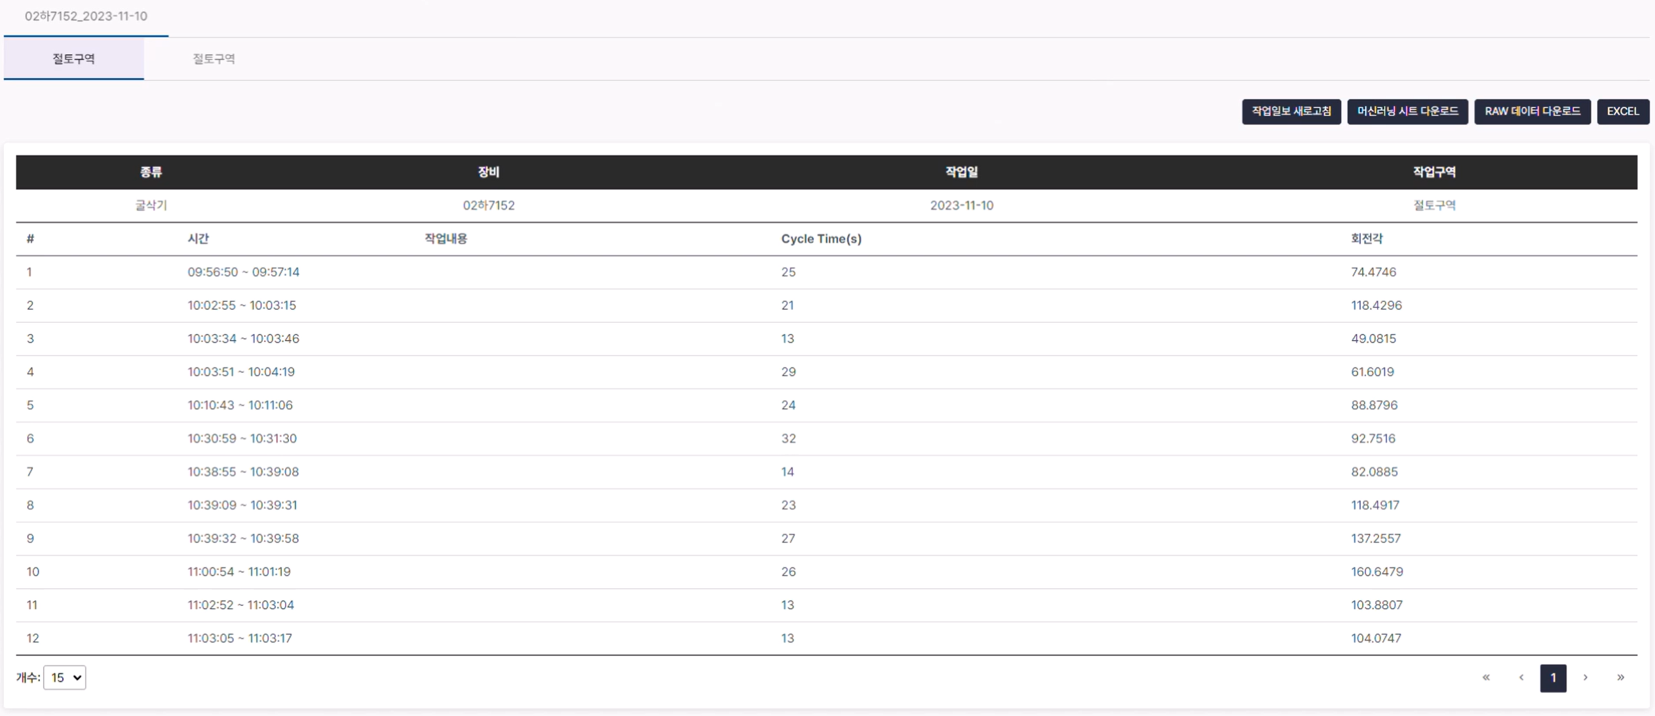
Task: Click RAW 데이터 다운로드 button
Action: pyautogui.click(x=1532, y=111)
